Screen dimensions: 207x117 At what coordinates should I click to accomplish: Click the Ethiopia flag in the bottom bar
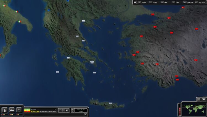(27, 110)
